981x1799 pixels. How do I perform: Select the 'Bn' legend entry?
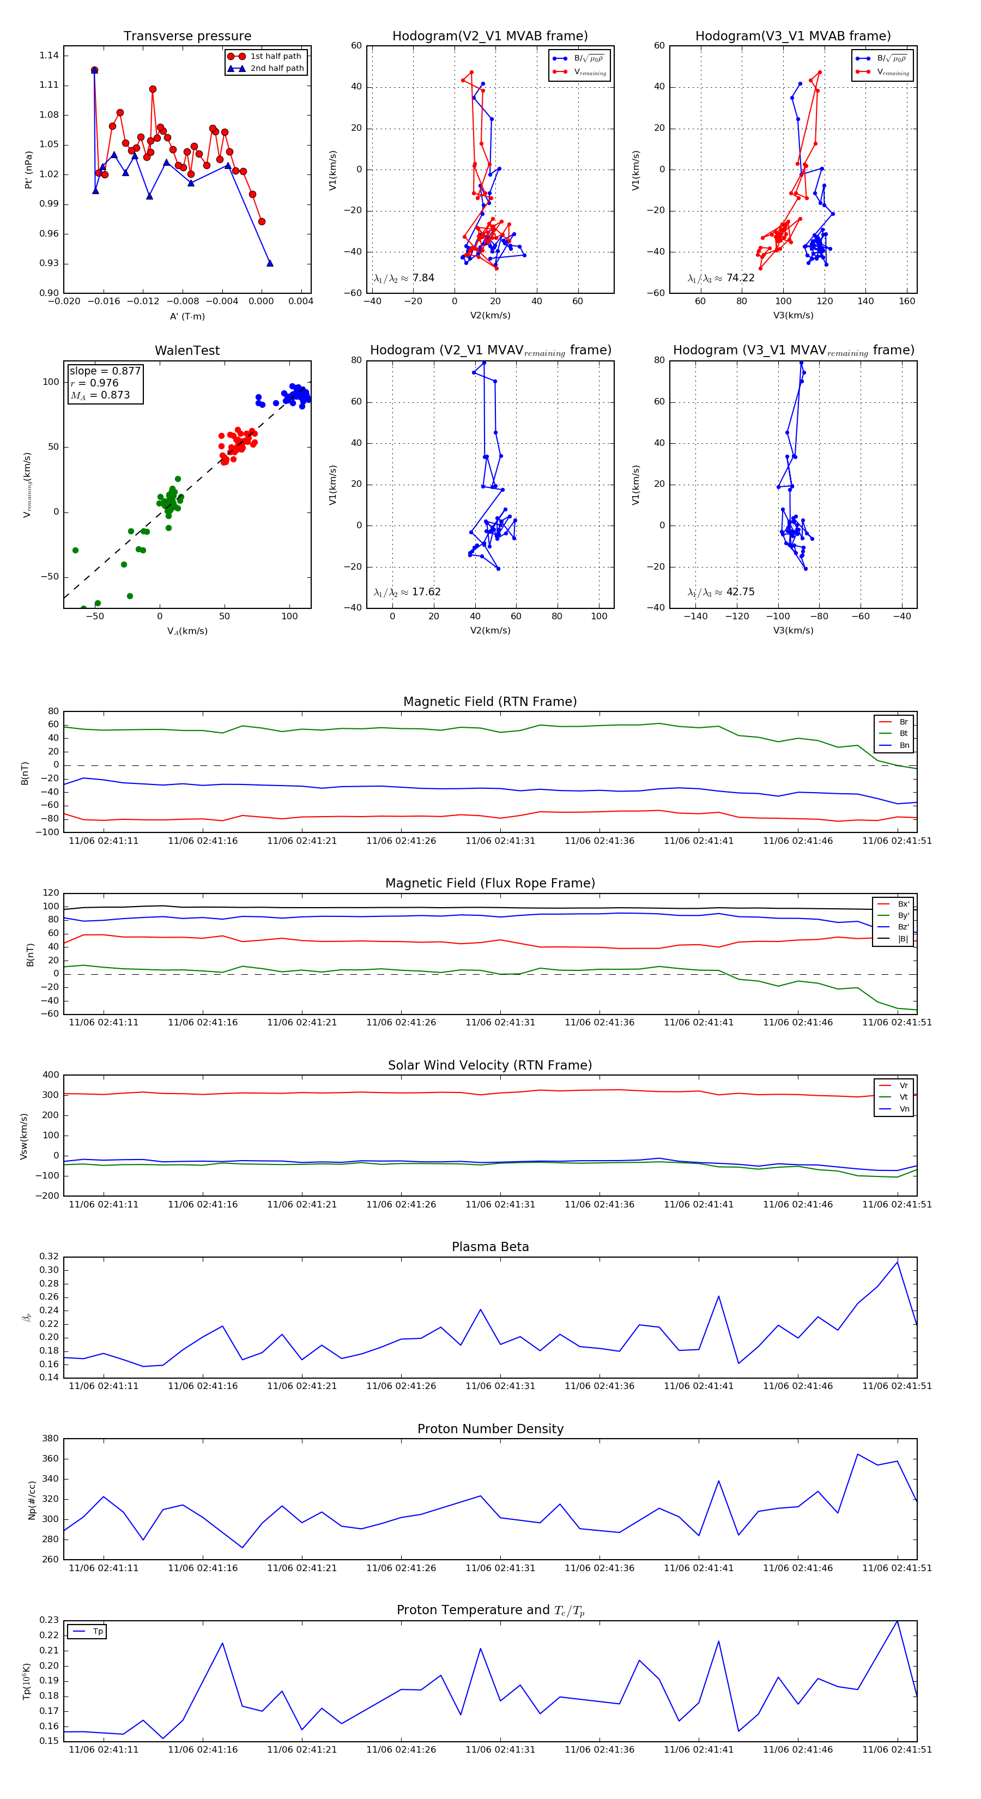click(x=894, y=745)
